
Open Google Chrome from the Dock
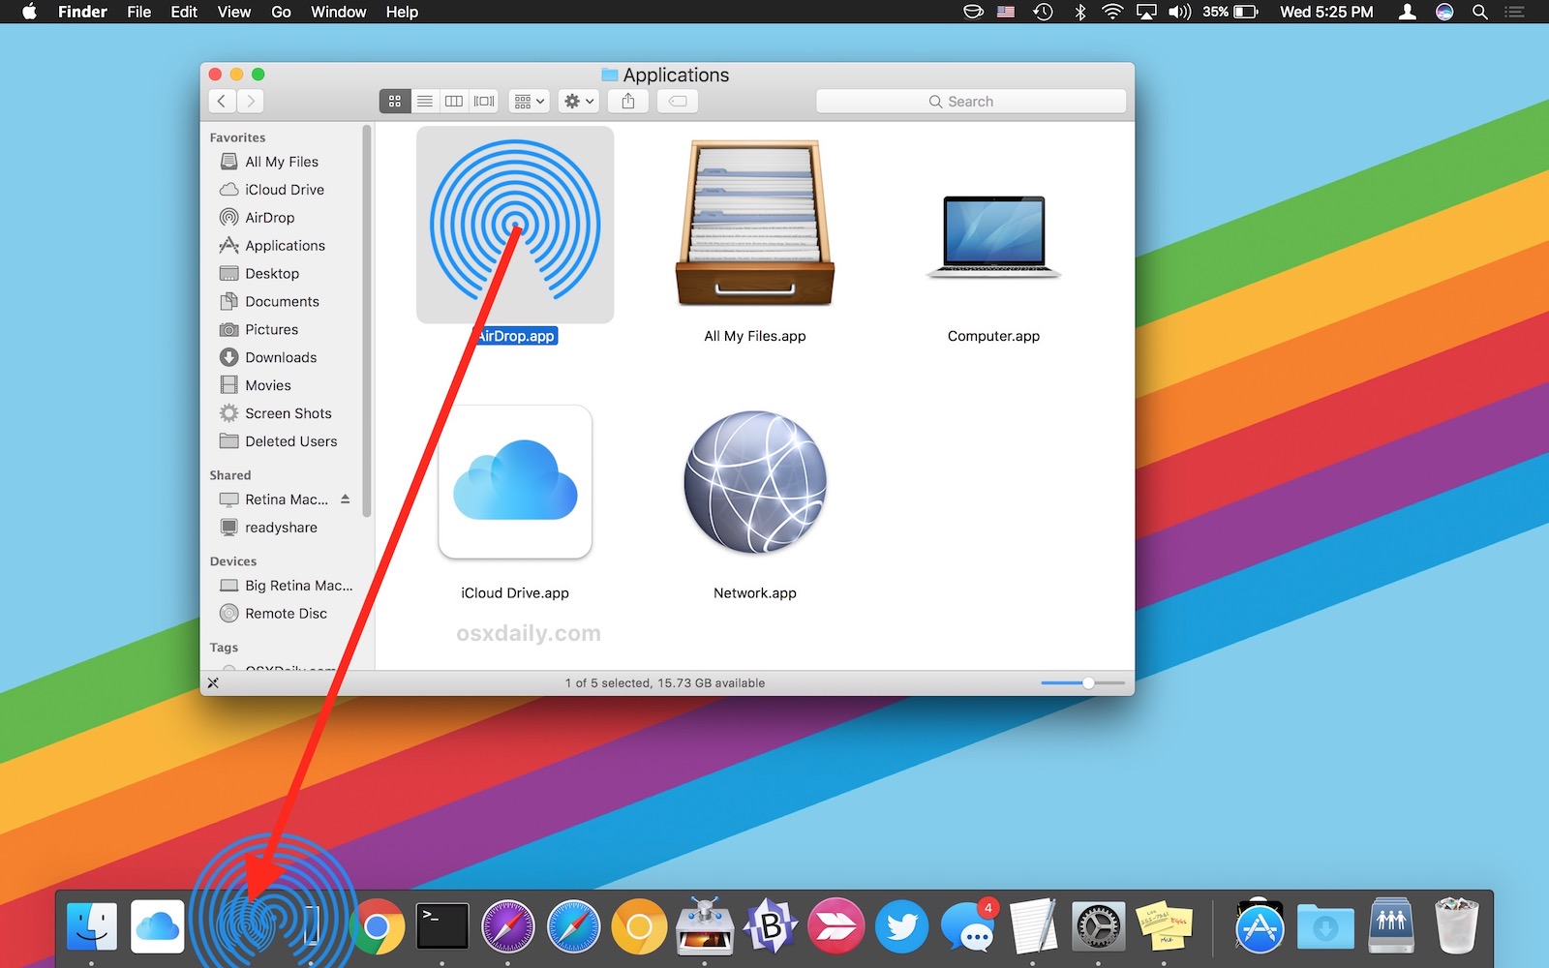[377, 926]
